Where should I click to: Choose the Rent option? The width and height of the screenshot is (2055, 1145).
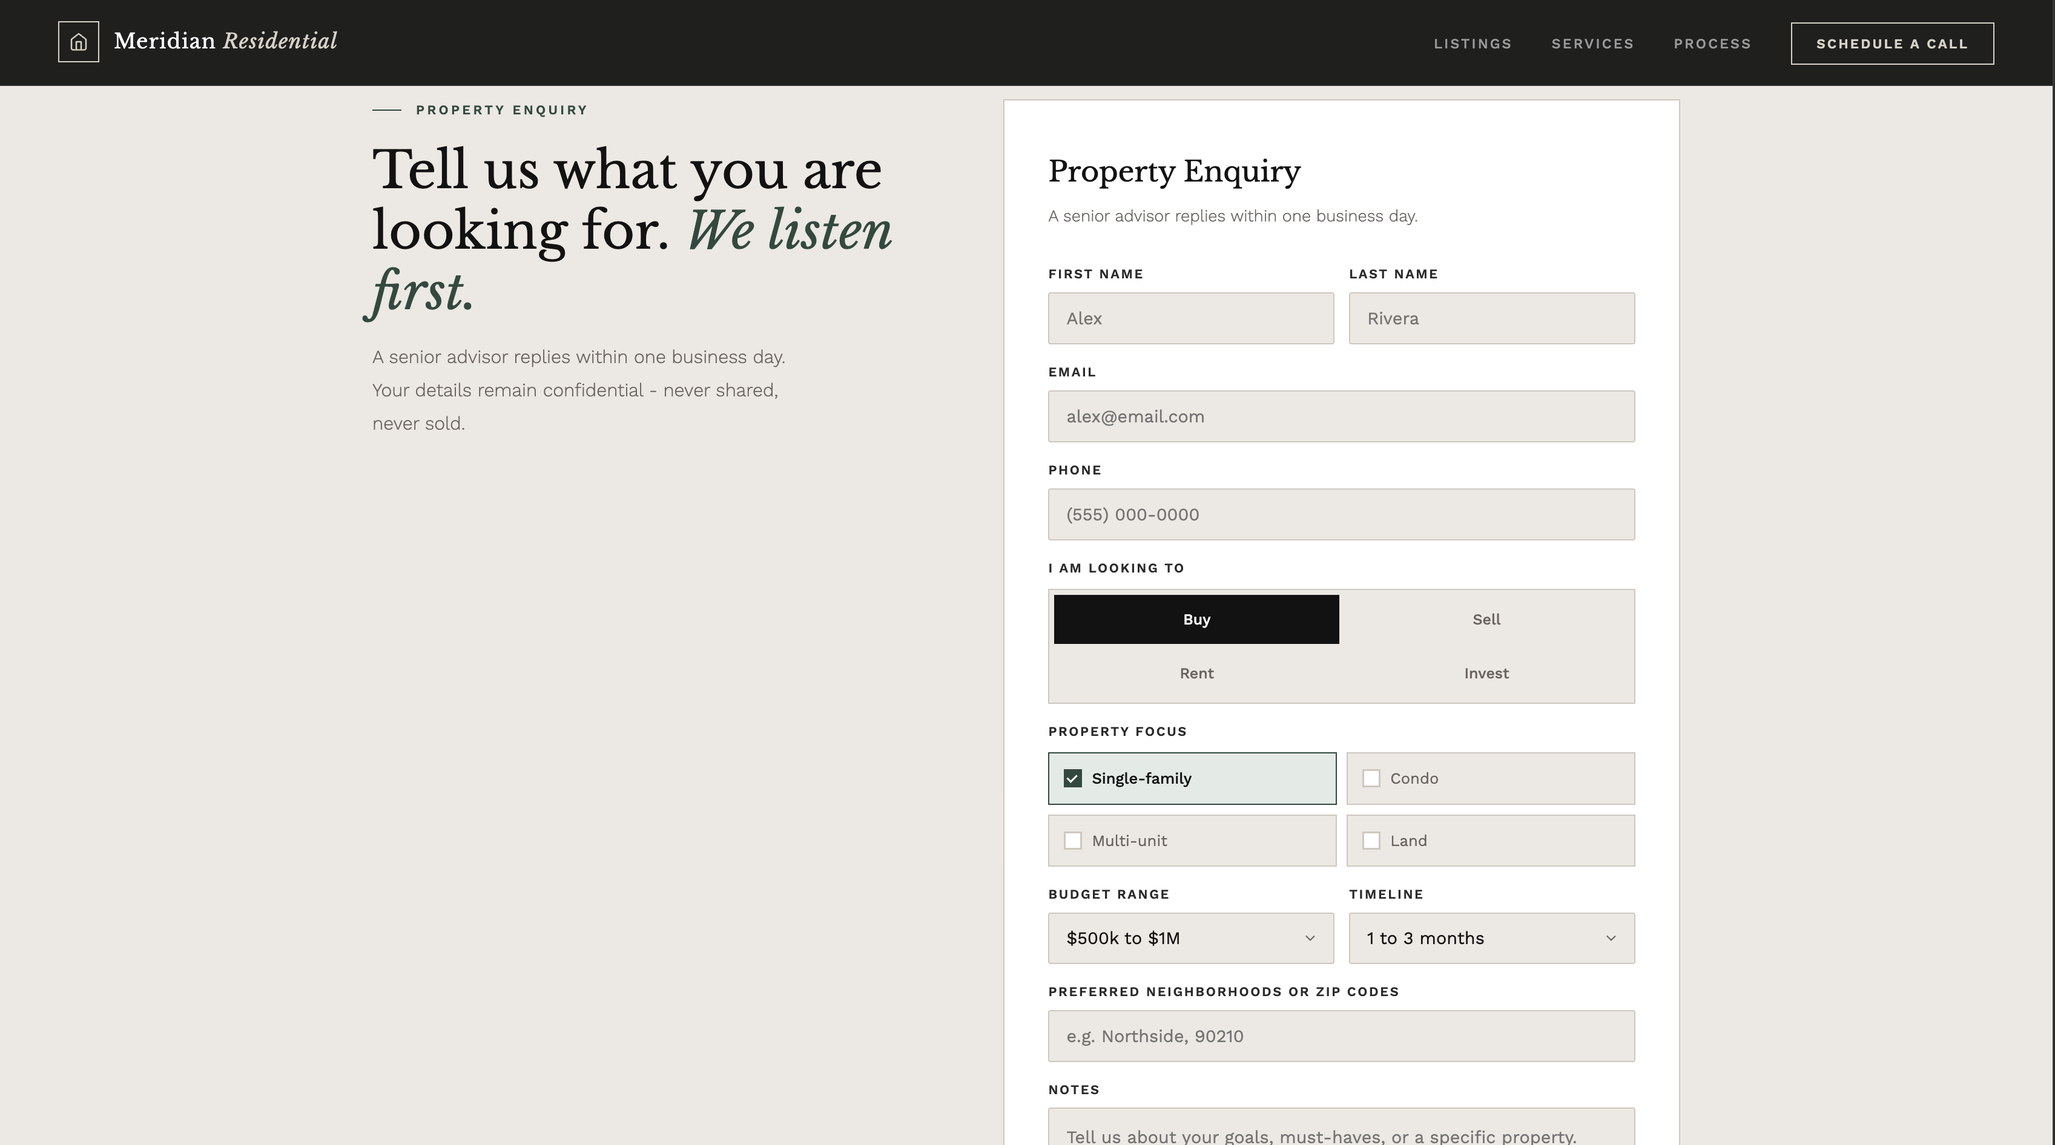[1196, 673]
